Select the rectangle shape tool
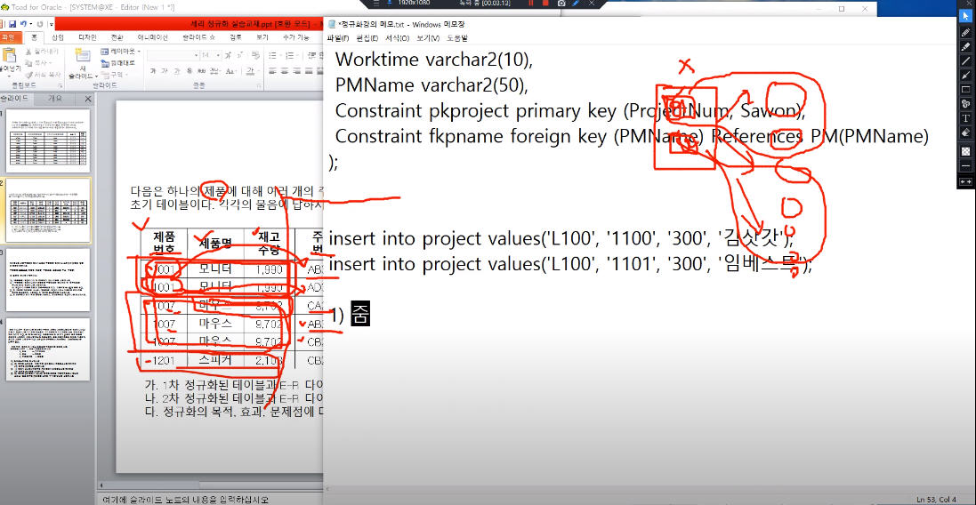The height and width of the screenshot is (505, 976). click(966, 89)
